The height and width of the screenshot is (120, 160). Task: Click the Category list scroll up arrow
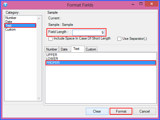[39, 18]
